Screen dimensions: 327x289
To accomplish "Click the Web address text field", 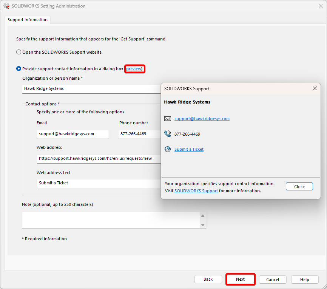I will point(99,184).
